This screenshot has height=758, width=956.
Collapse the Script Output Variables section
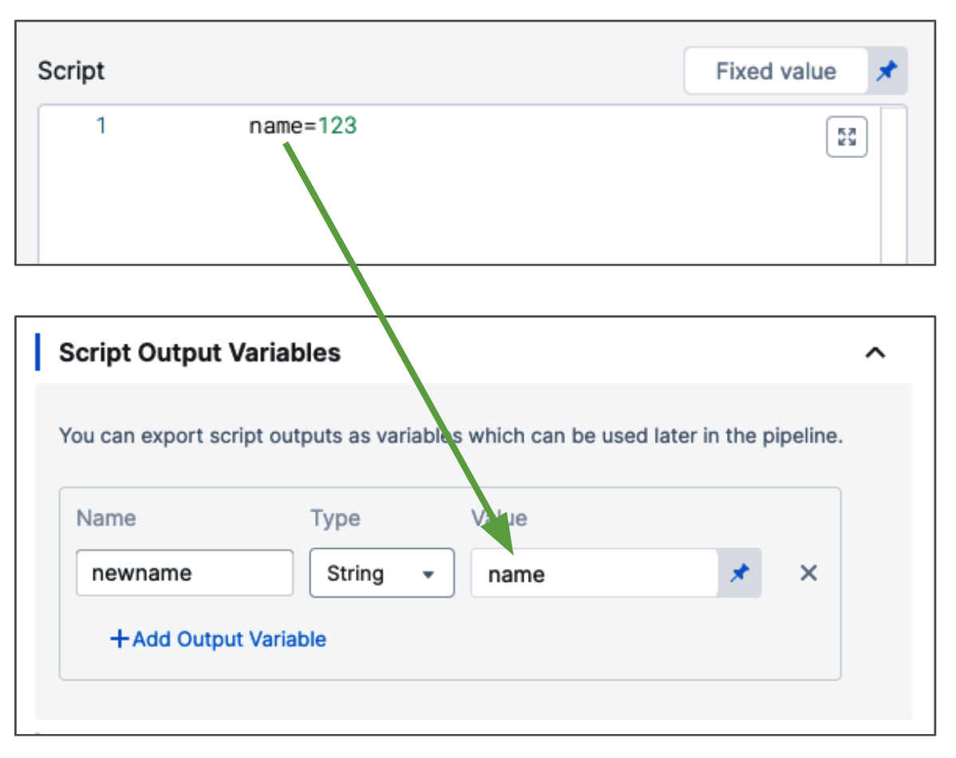click(875, 353)
